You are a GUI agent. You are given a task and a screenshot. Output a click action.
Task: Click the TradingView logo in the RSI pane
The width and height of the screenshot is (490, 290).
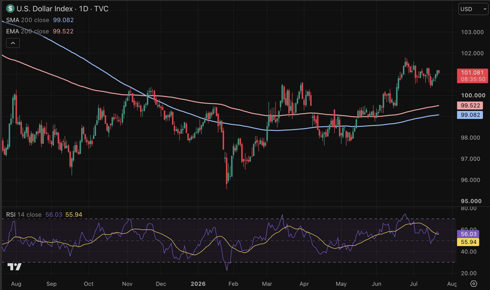click(x=14, y=267)
